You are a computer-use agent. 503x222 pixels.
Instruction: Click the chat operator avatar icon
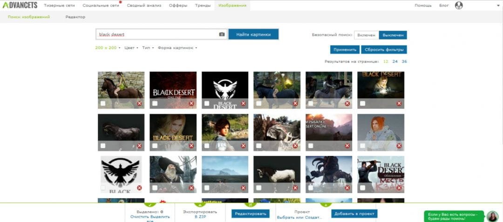click(x=492, y=216)
